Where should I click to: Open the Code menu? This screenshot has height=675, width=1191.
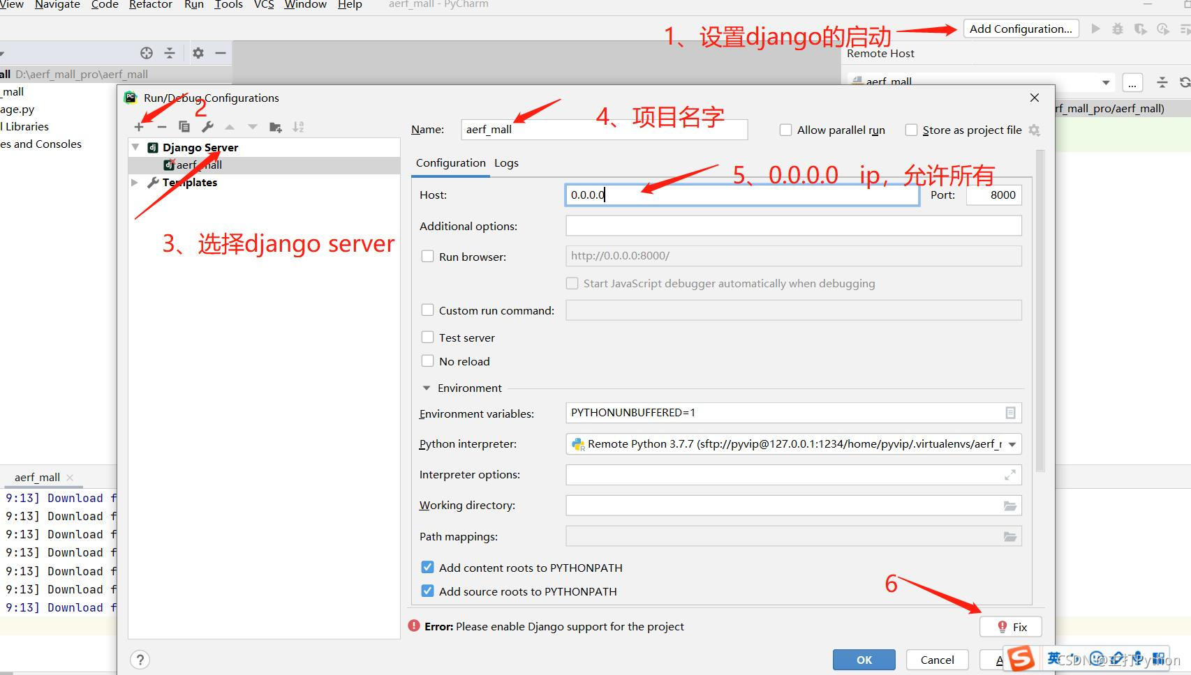[x=105, y=5]
